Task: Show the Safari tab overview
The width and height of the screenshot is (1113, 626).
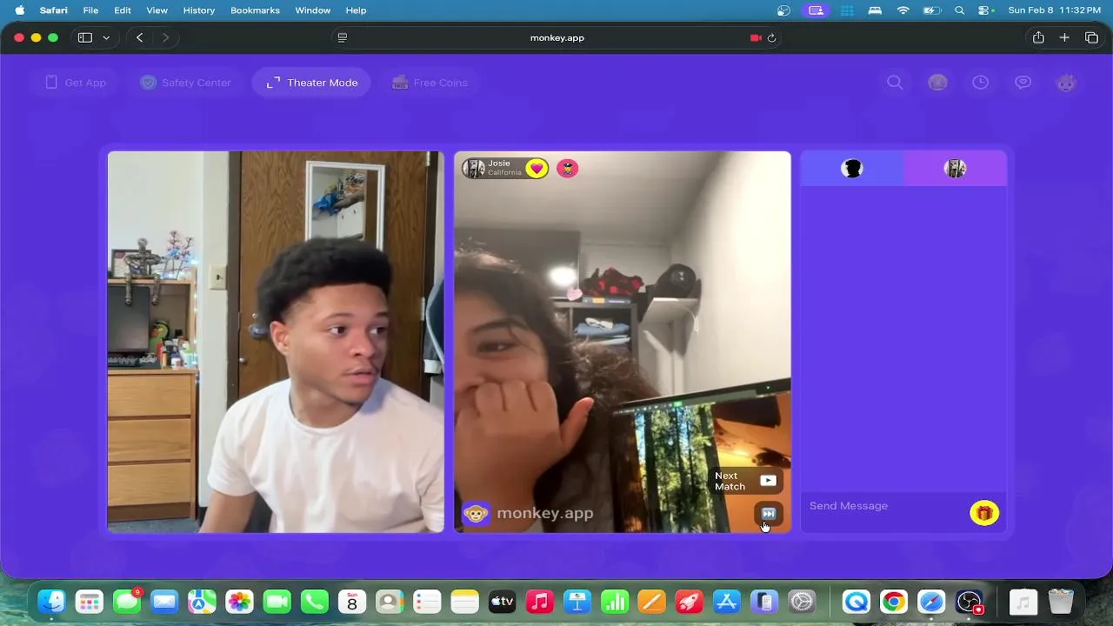Action: [1091, 37]
